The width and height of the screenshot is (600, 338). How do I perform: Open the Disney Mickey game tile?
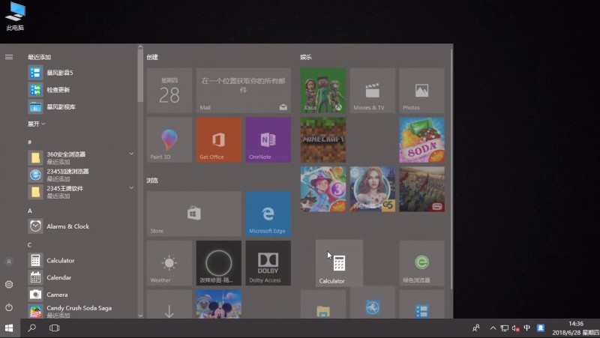pyautogui.click(x=219, y=304)
